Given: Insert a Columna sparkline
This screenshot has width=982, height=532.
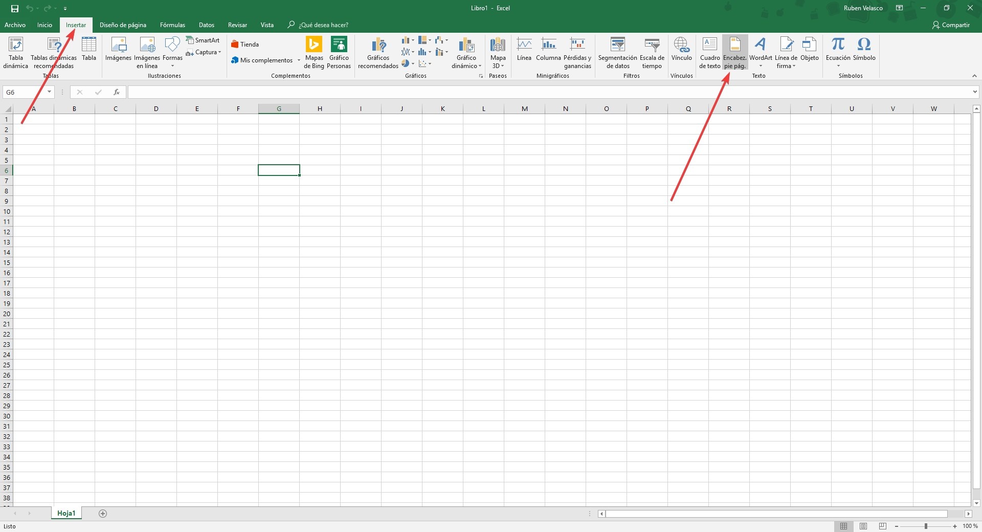Looking at the screenshot, I should click(x=548, y=49).
